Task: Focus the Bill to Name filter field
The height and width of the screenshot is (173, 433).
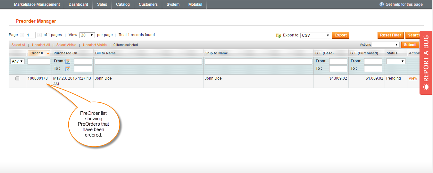Action: [x=148, y=61]
